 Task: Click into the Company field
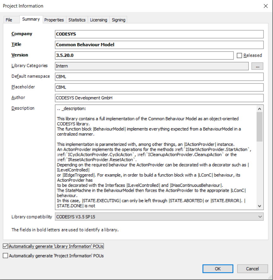[x=159, y=34]
